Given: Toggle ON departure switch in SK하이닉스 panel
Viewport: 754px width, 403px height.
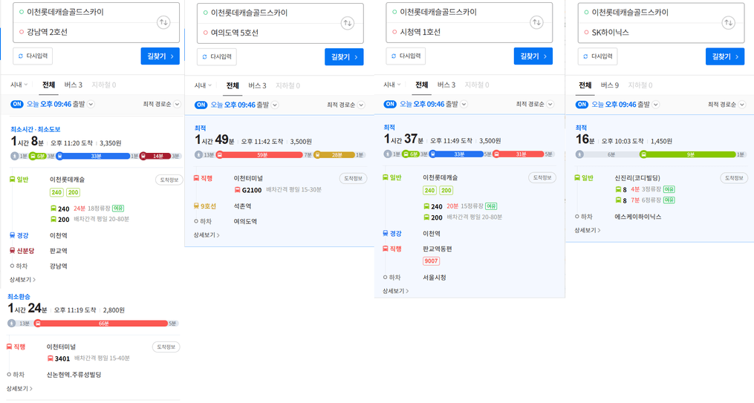Looking at the screenshot, I should click(582, 104).
